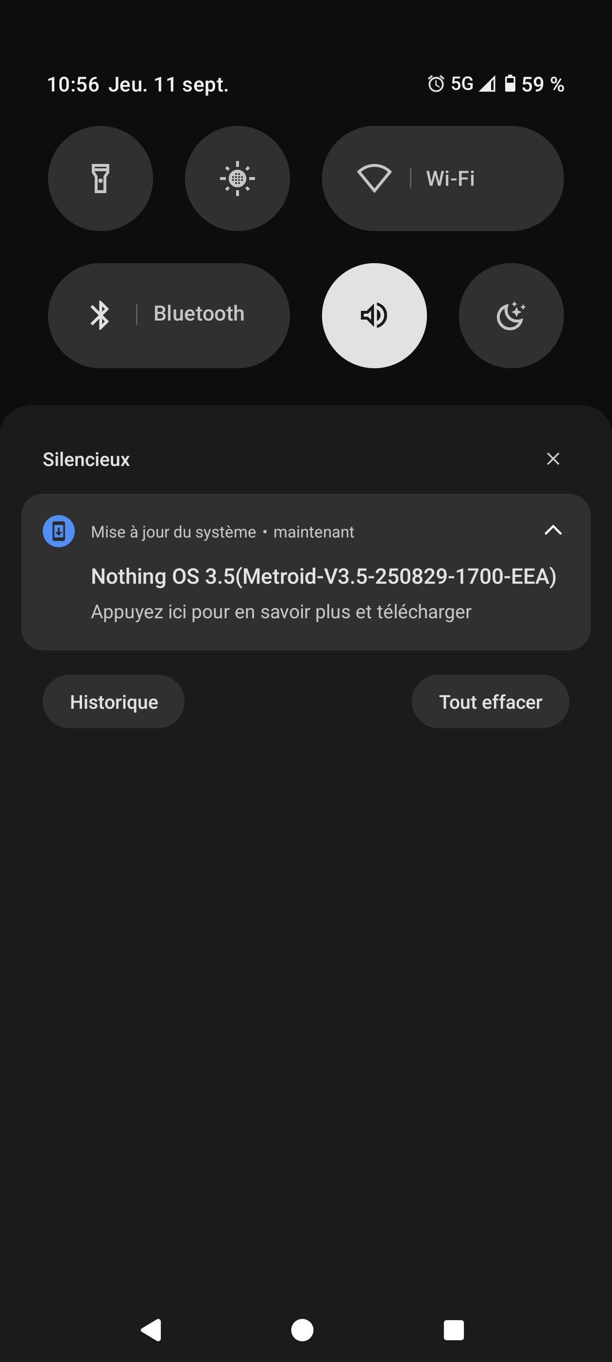Image resolution: width=612 pixels, height=1362 pixels.
Task: Enable the night moon mode tile
Action: tap(510, 315)
